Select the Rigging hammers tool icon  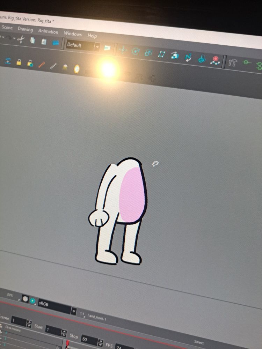click(x=232, y=63)
